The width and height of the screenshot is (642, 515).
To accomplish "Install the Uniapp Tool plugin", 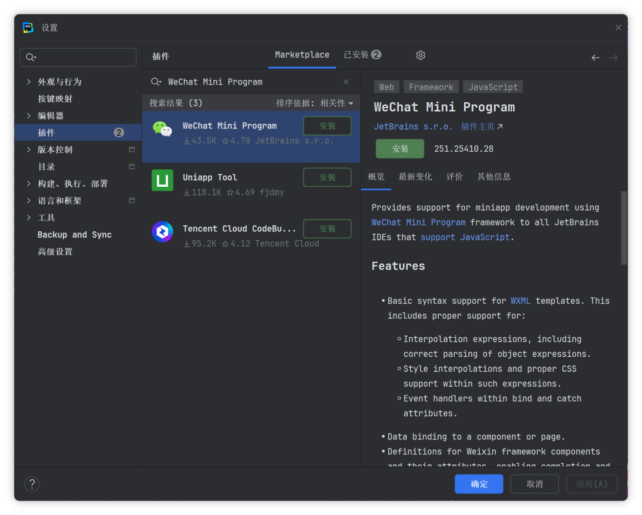I will [x=327, y=177].
